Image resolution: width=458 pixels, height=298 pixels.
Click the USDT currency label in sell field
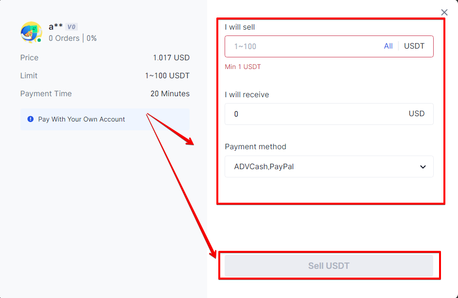pos(414,46)
